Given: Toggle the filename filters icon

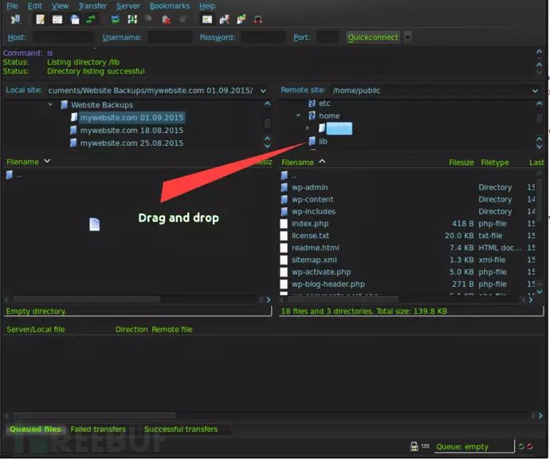Looking at the screenshot, I should [x=207, y=20].
